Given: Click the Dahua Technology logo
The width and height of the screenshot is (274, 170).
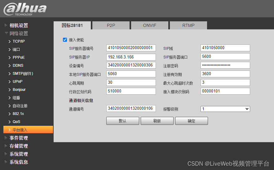Looking at the screenshot, I should point(25,9).
